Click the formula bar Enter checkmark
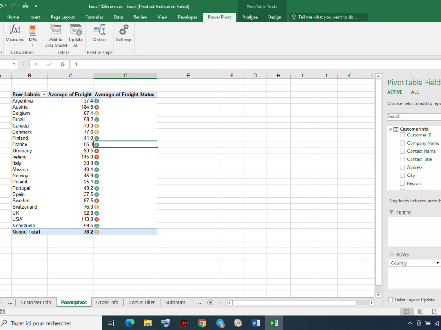The image size is (441, 330). click(49, 64)
